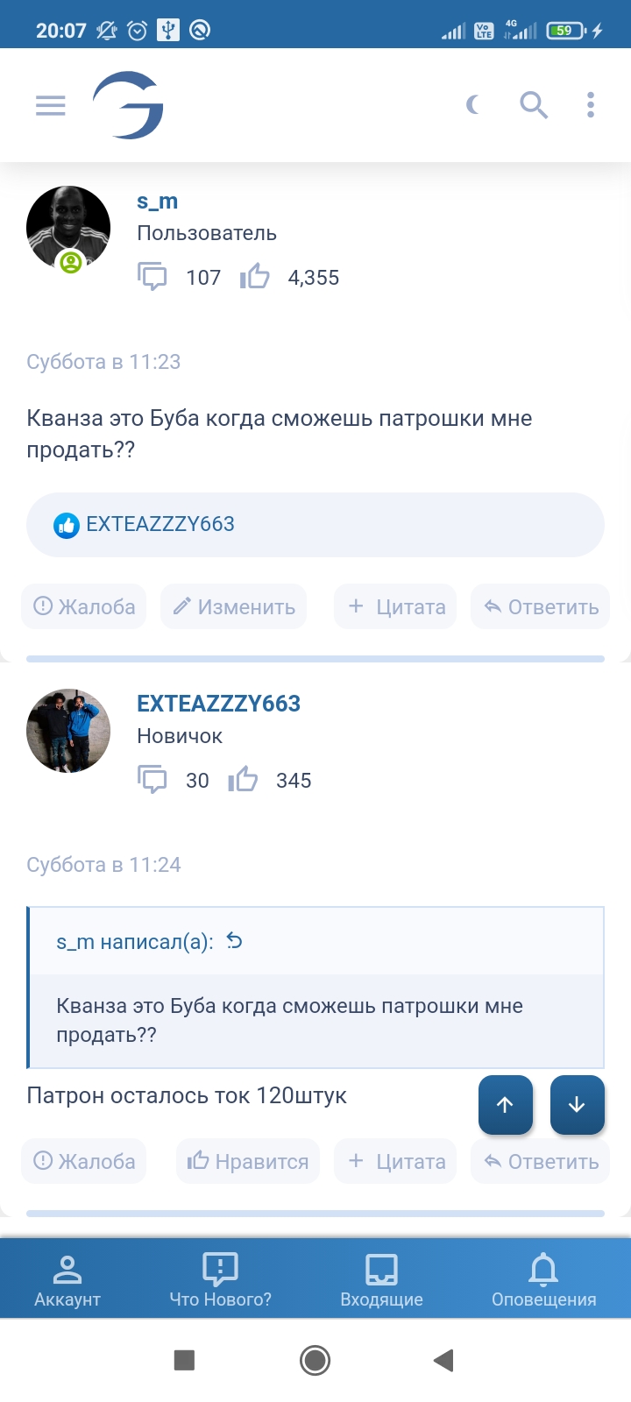This screenshot has width=631, height=1402.
Task: Switch to the Что Нового? tab
Action: 220,1279
